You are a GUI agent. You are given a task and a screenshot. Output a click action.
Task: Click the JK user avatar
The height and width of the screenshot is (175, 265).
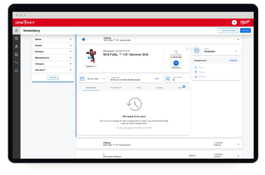click(234, 23)
